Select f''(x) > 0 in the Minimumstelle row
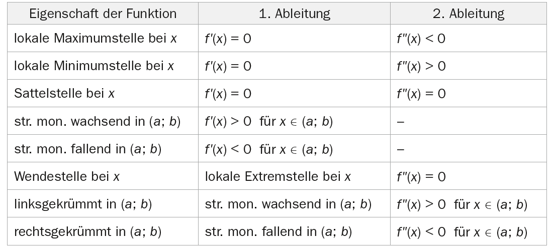 [420, 66]
